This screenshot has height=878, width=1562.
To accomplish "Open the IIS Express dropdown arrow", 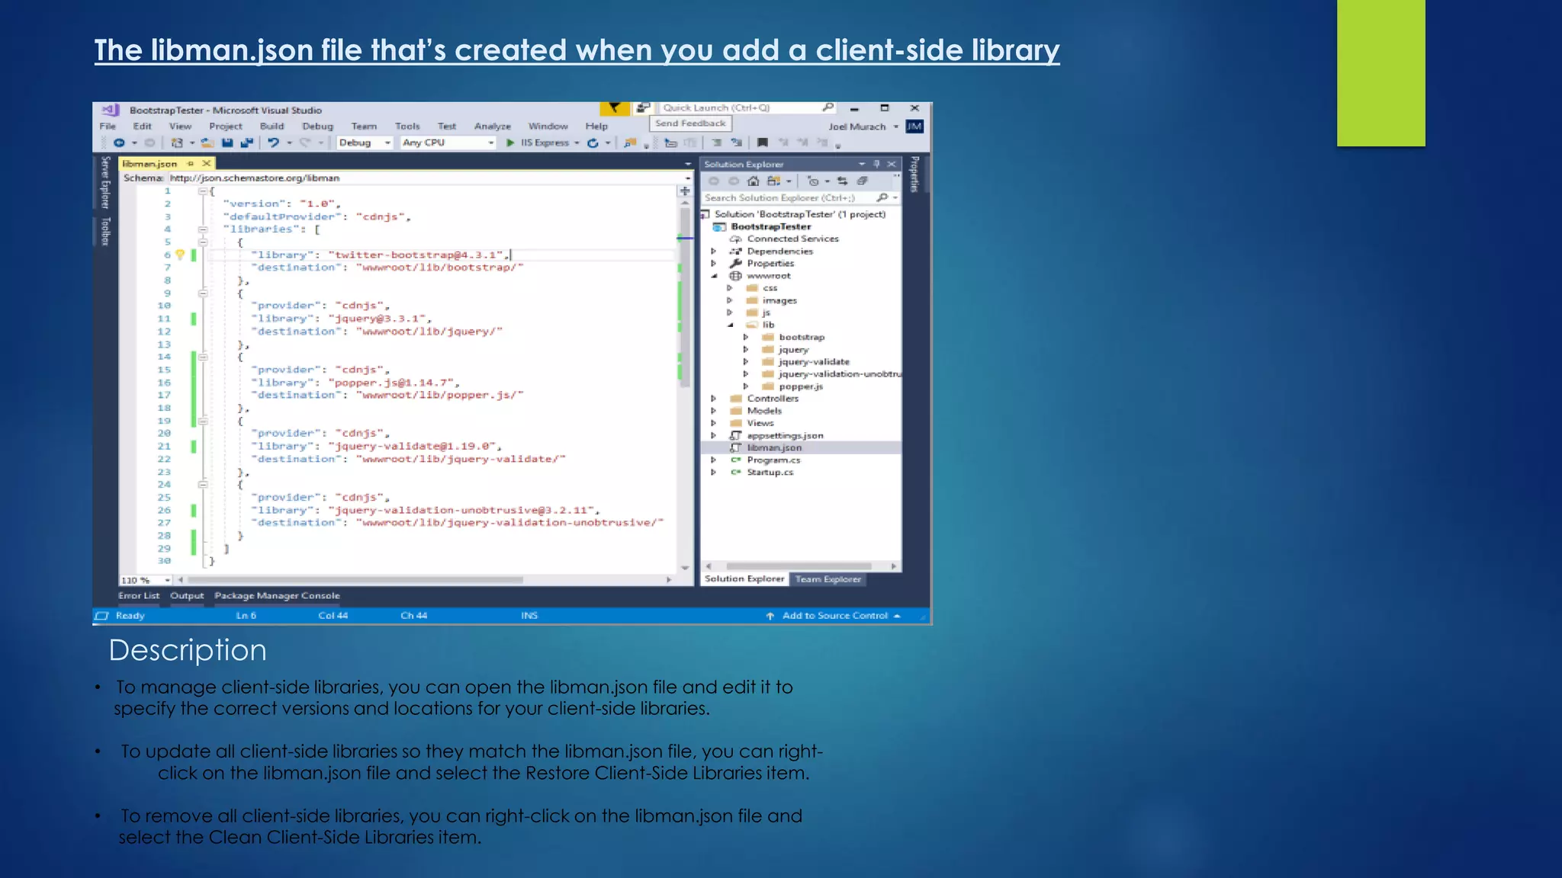I will point(577,143).
